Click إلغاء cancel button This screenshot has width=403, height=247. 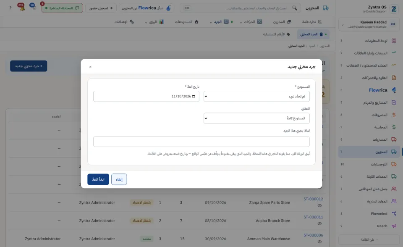119,179
